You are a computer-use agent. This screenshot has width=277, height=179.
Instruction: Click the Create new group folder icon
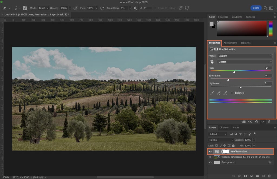tap(257, 176)
